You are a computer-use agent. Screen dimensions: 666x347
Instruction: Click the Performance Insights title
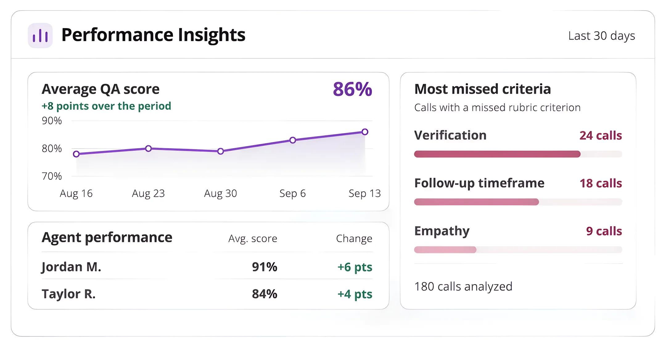point(153,35)
